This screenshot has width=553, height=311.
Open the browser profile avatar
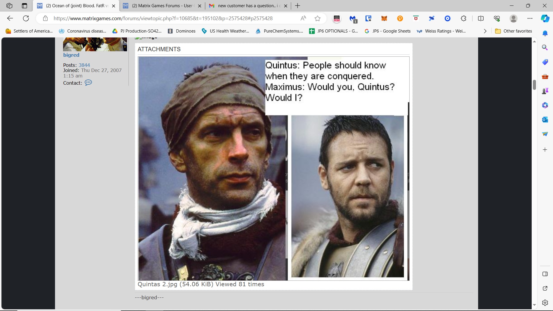coord(514,18)
